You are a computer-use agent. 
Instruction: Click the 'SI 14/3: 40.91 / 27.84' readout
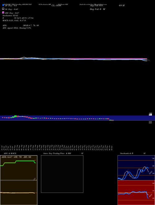pos(24,18)
